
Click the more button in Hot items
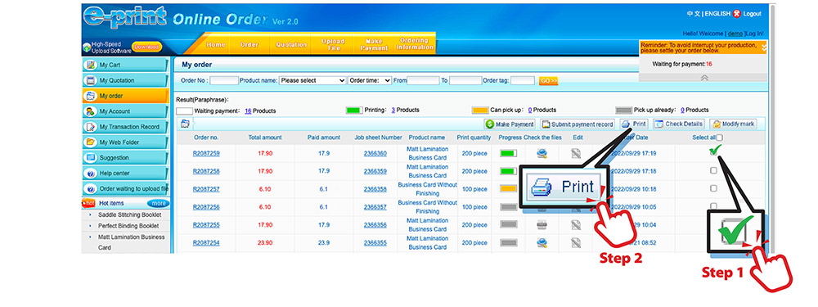[159, 203]
